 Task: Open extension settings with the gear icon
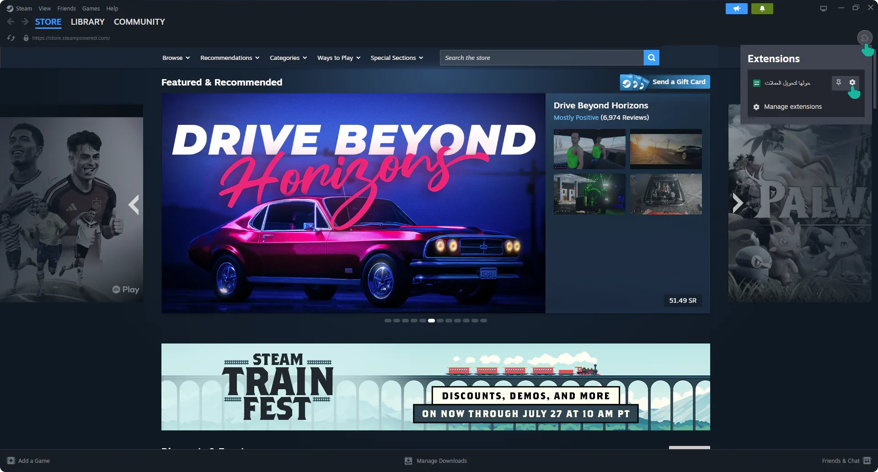coord(852,82)
